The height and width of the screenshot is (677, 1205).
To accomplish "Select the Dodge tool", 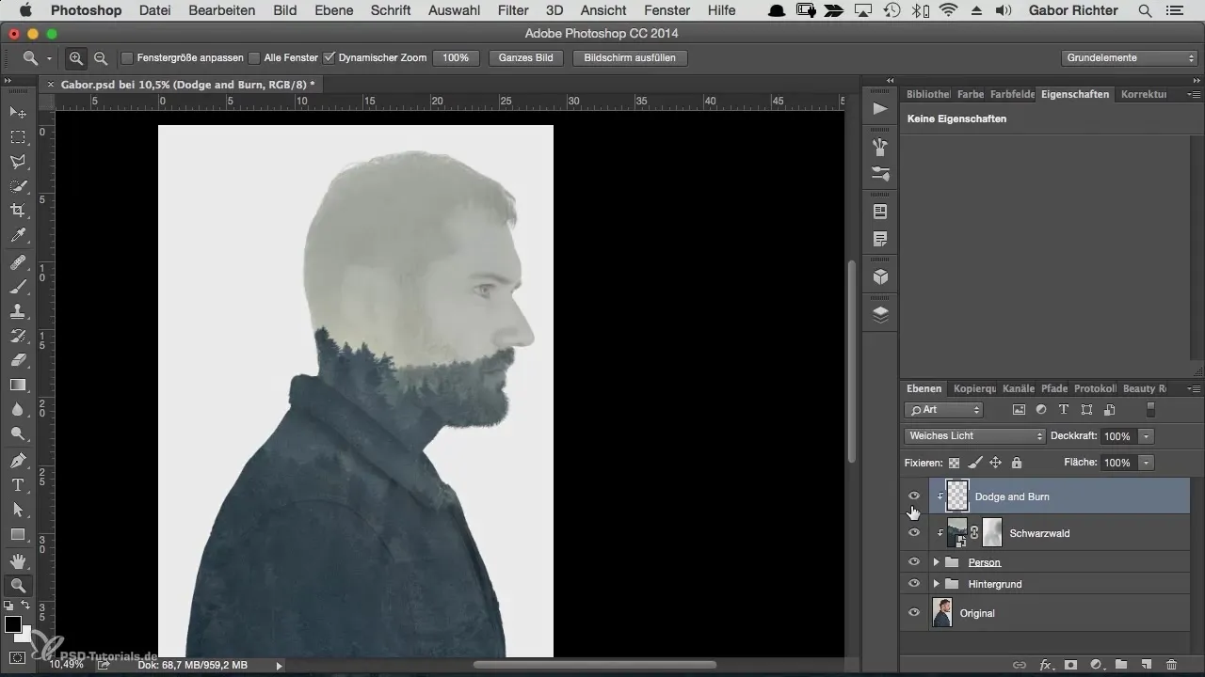I will pyautogui.click(x=18, y=433).
